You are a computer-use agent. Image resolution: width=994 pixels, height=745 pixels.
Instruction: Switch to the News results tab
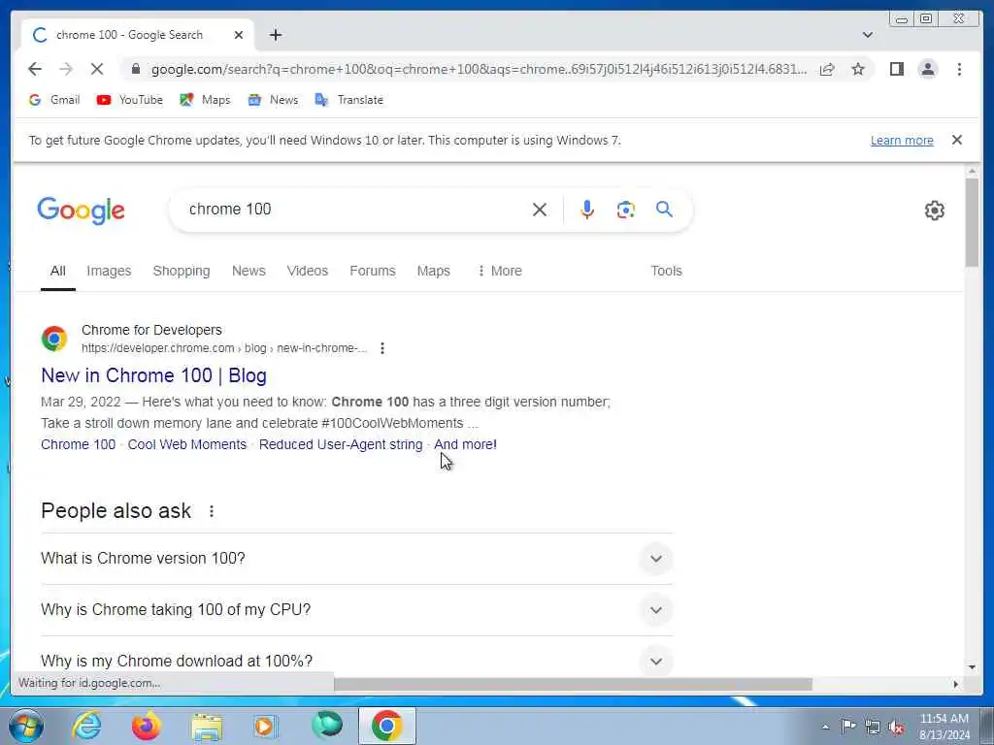(248, 271)
